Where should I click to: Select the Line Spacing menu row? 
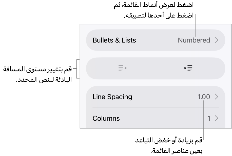tap(156, 97)
